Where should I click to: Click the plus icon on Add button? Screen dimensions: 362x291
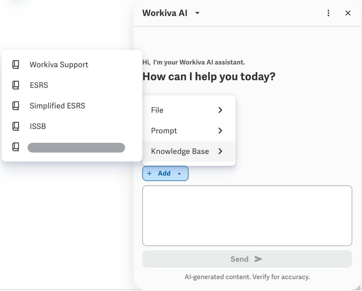point(150,173)
